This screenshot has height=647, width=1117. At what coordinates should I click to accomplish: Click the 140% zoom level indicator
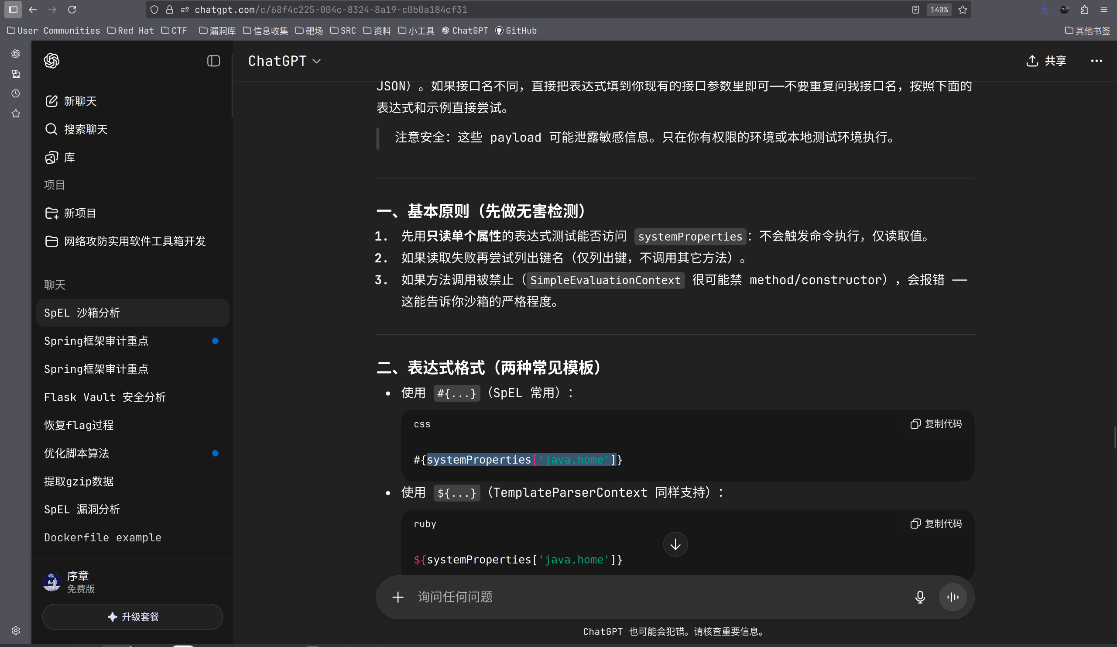(939, 10)
